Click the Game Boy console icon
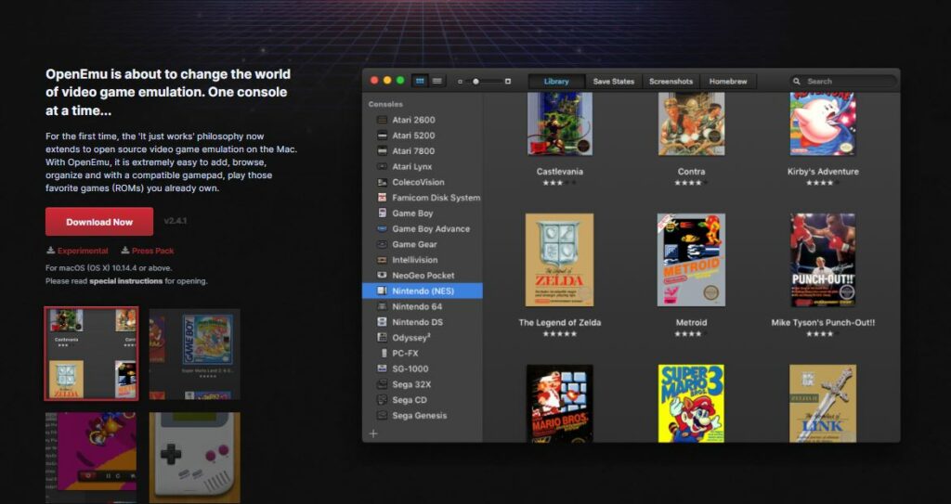 (382, 213)
